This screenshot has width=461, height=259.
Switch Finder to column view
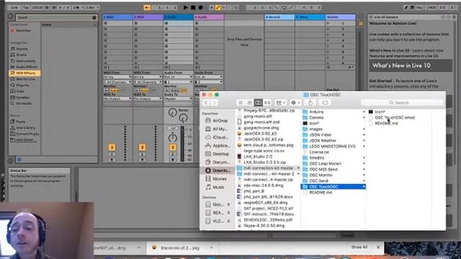258,102
